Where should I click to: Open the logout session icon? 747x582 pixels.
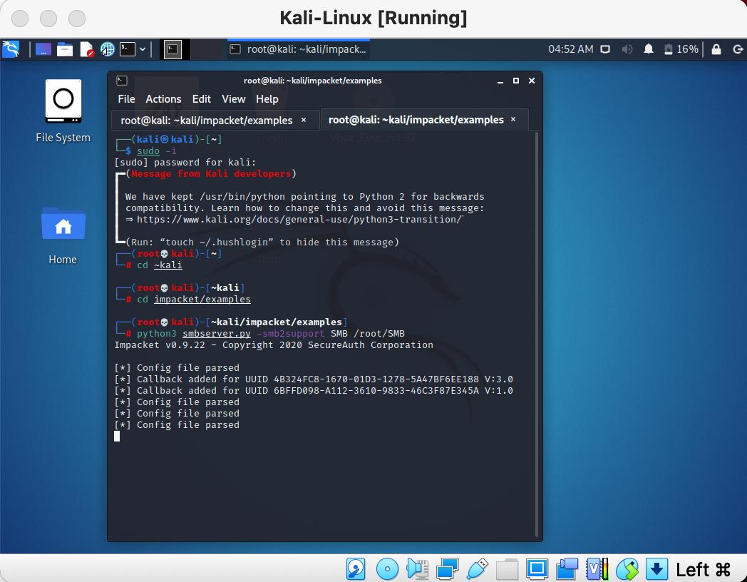[x=738, y=49]
